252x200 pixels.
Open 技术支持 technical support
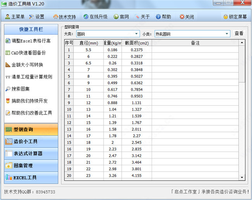click(x=55, y=17)
